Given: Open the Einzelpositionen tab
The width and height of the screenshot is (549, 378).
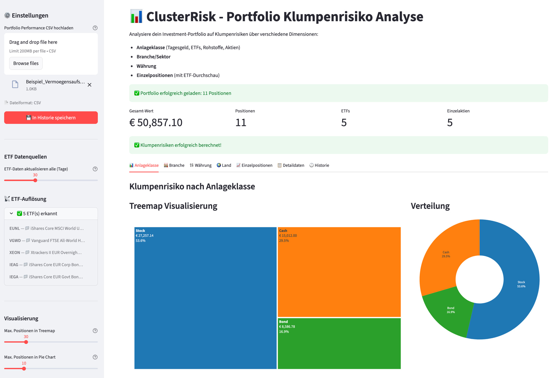Looking at the screenshot, I should click(254, 165).
